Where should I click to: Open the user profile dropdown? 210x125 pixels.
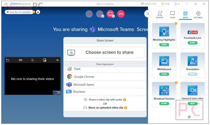[x=177, y=4]
